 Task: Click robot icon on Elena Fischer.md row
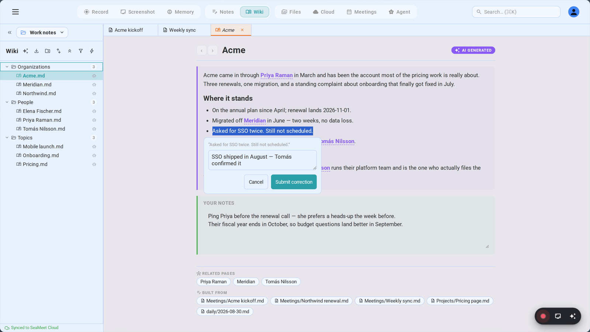pos(94,111)
